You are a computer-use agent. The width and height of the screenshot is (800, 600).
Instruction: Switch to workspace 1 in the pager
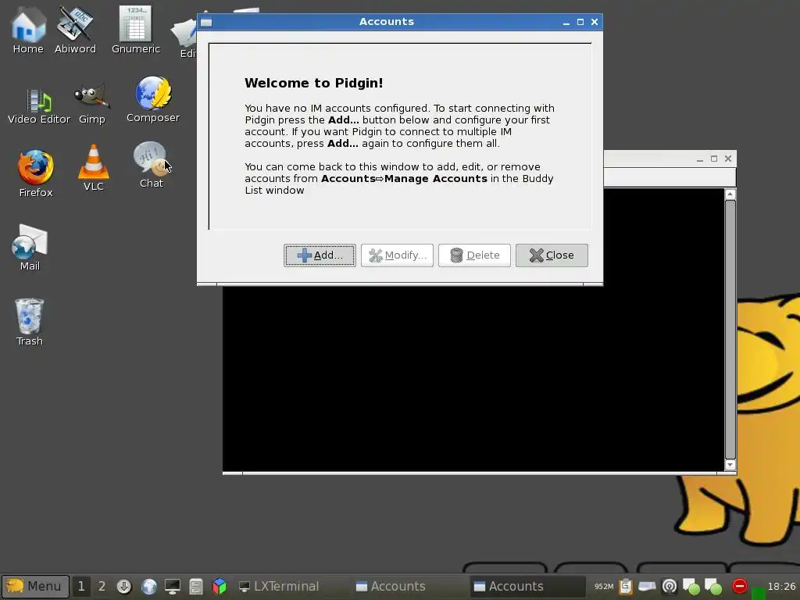click(81, 586)
